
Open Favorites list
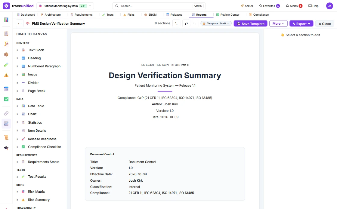[269, 6]
